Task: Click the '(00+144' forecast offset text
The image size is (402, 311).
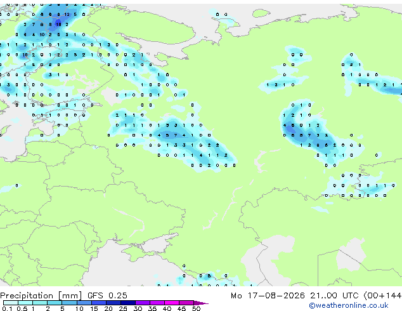Action: pyautogui.click(x=382, y=296)
